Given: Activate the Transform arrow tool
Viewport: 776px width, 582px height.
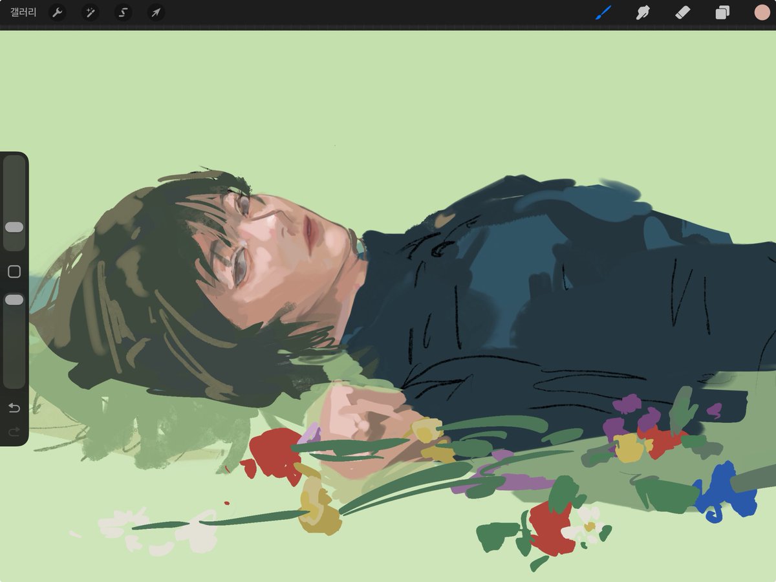Looking at the screenshot, I should [156, 12].
